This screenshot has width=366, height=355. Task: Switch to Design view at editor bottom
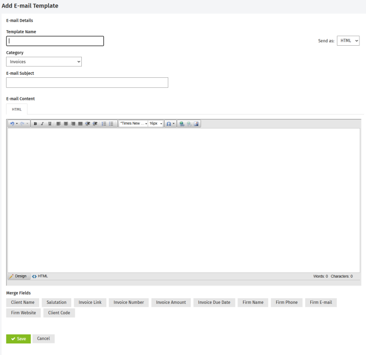(19, 276)
